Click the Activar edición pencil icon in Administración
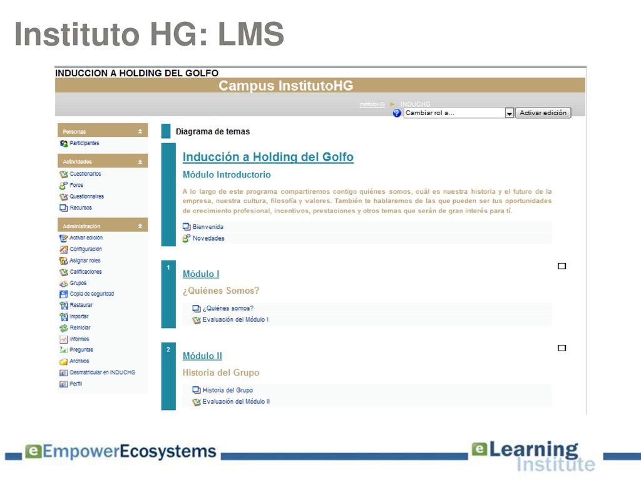 pyautogui.click(x=63, y=238)
